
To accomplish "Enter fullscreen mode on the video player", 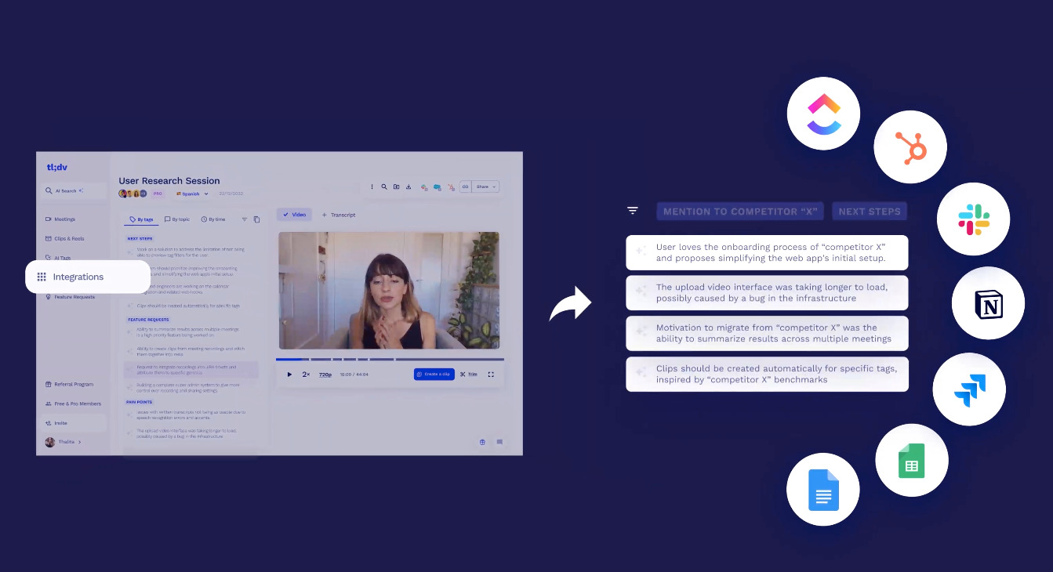I will [491, 375].
